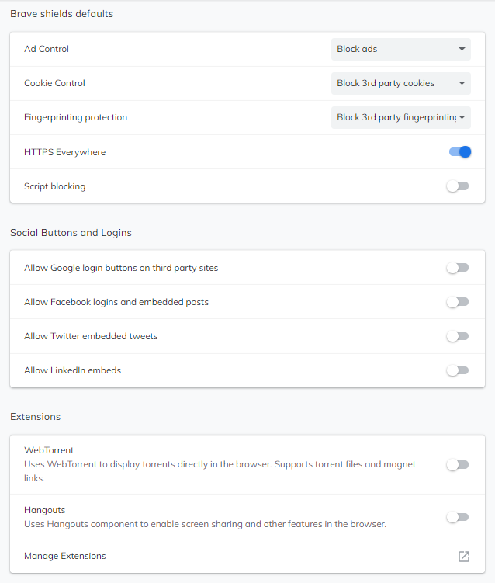Click the Extensions section heading

35,417
